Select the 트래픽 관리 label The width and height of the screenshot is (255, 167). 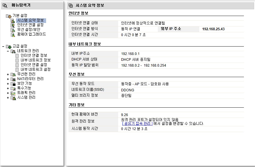[26, 93]
